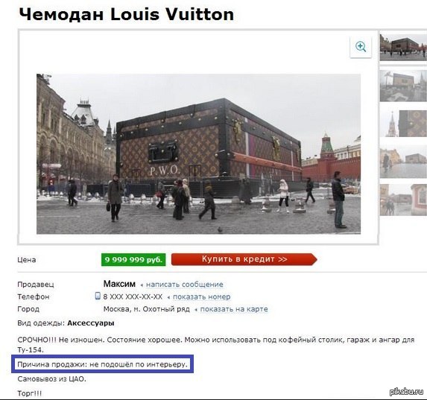Image resolution: width=427 pixels, height=400 pixels.
Task: Click the main Louis Vuitton trunk photo
Action: tap(198, 154)
